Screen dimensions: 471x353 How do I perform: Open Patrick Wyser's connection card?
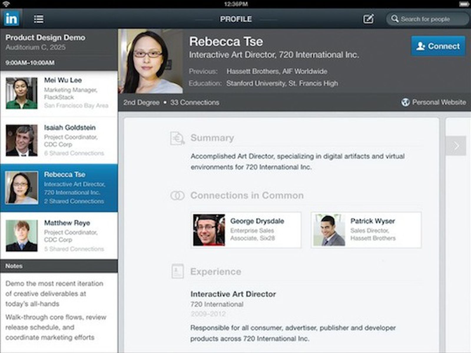point(366,230)
